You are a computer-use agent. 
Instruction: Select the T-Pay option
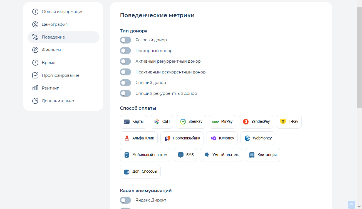click(x=289, y=121)
